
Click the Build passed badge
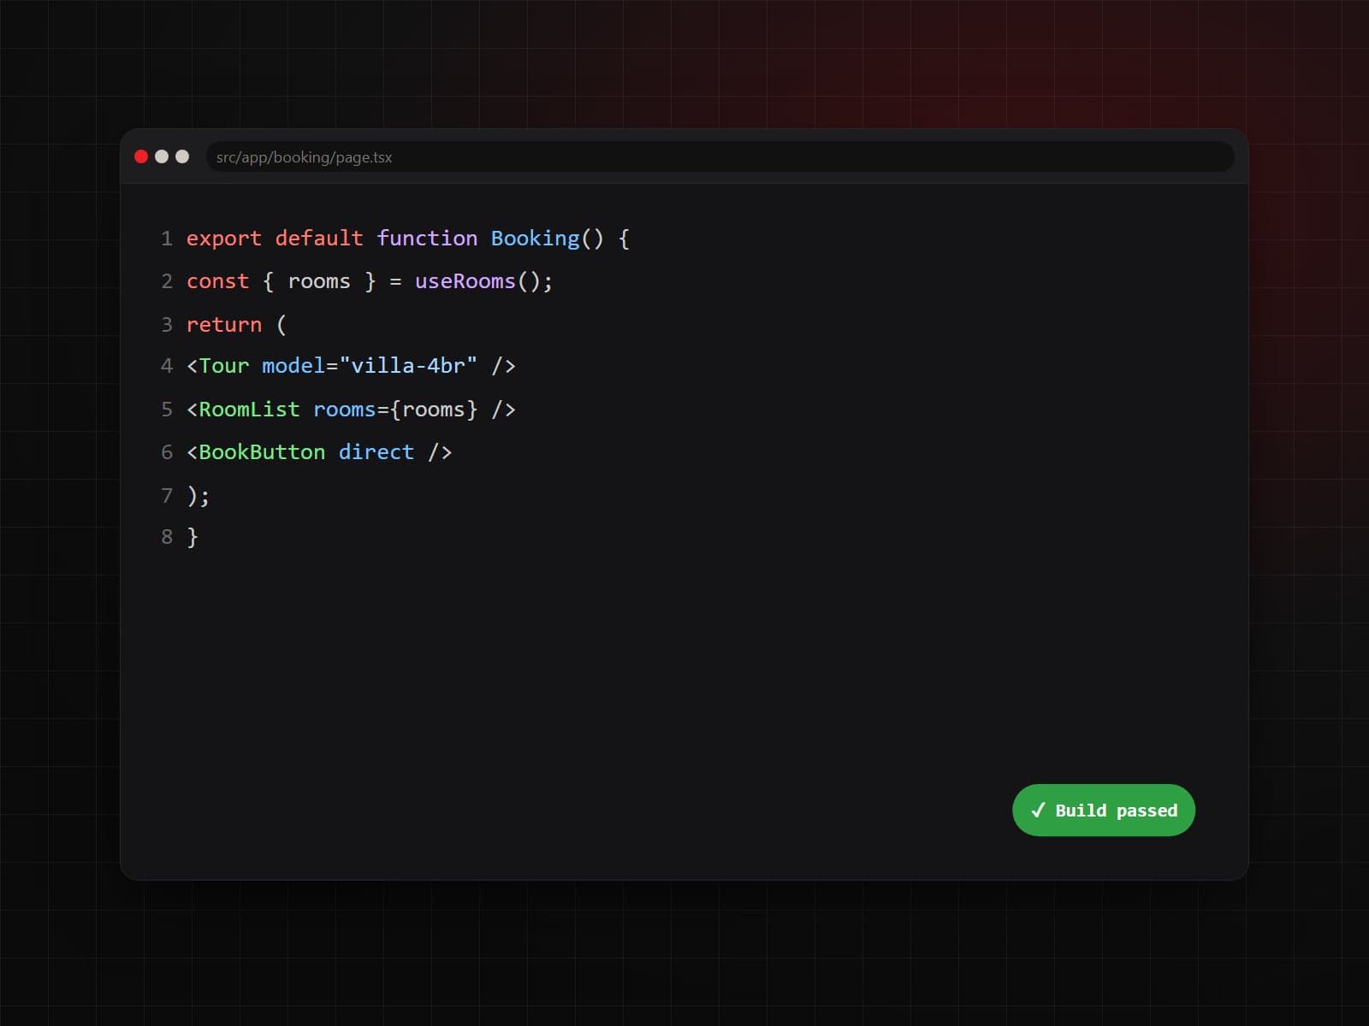click(x=1103, y=810)
